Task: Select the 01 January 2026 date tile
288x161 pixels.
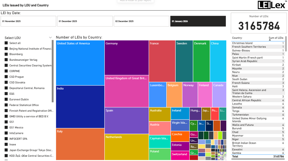Action: (198, 21)
